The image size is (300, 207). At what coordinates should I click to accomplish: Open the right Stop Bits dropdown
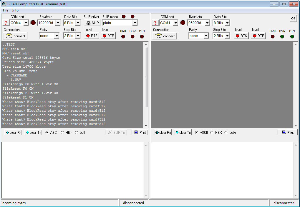(227, 36)
